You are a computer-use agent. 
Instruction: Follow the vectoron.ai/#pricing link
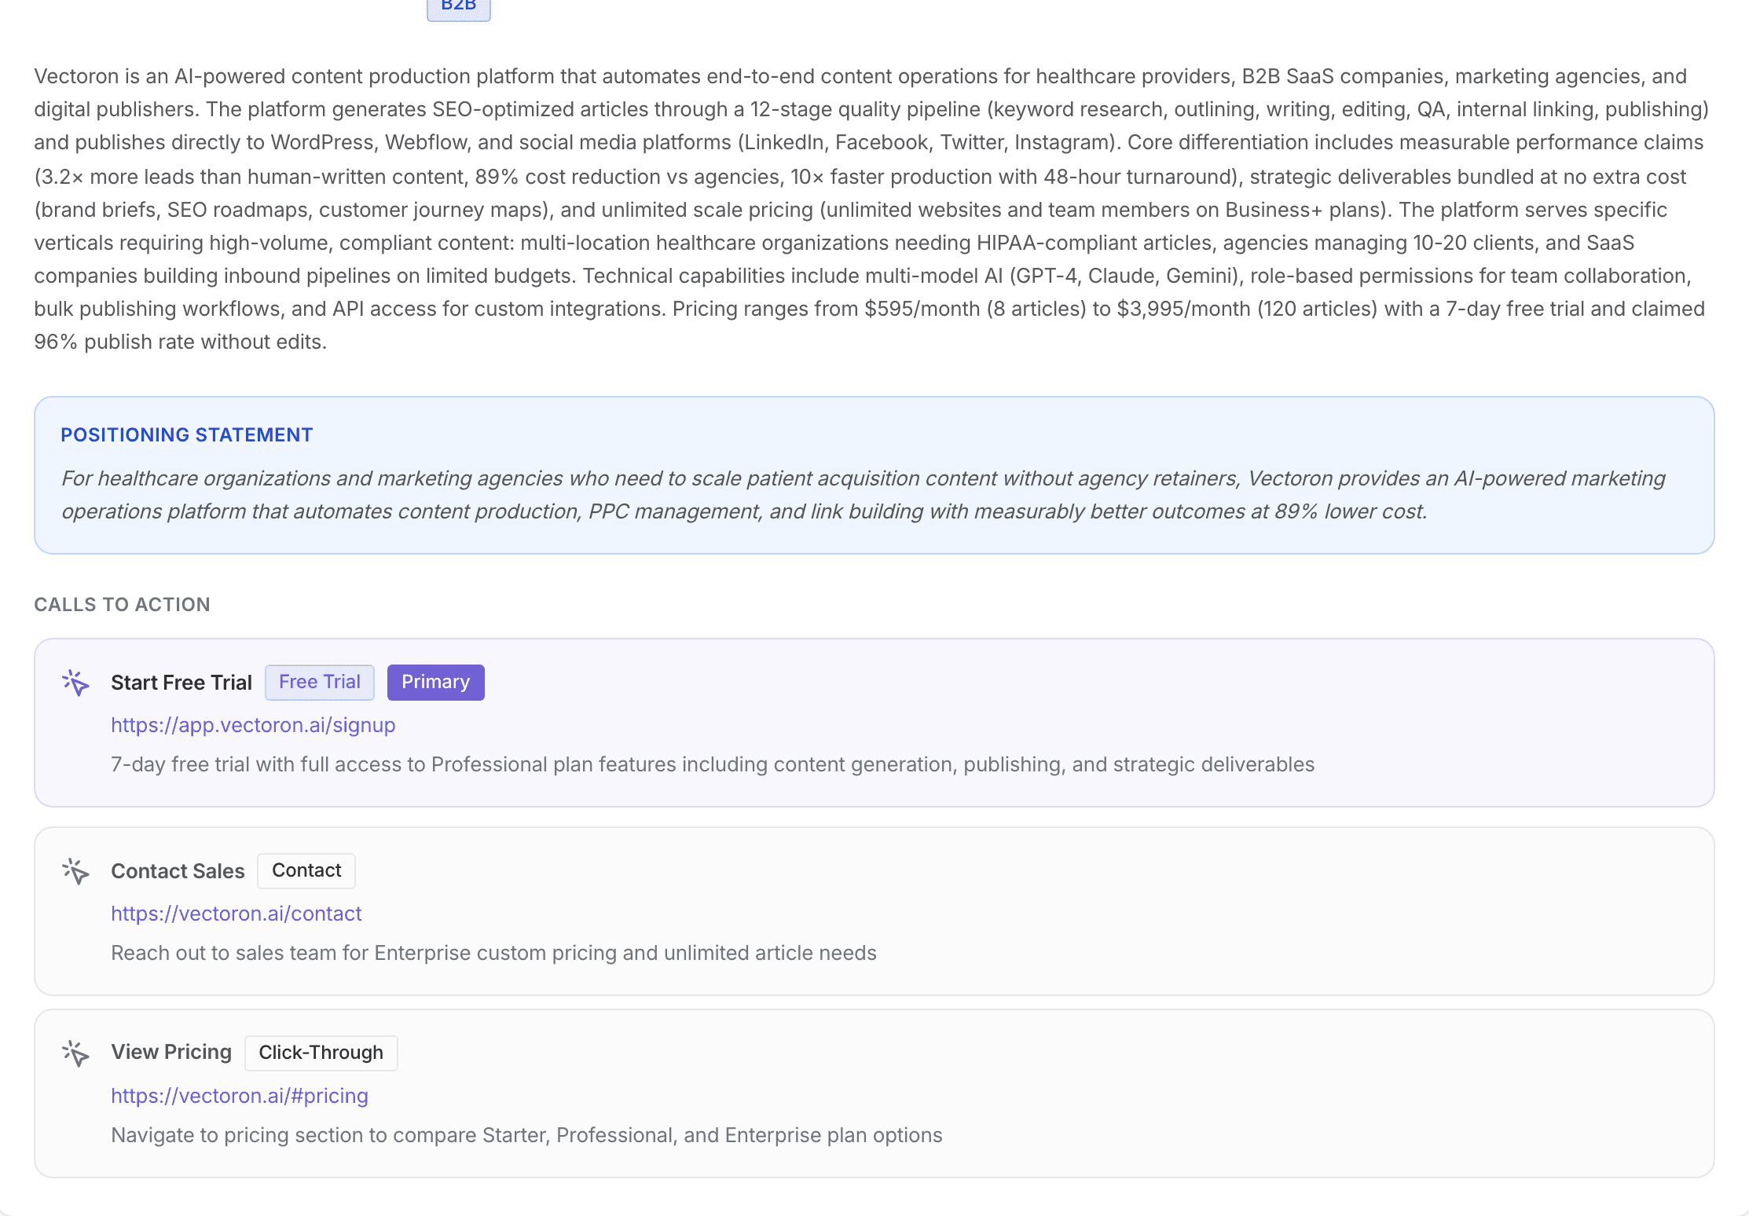click(240, 1096)
